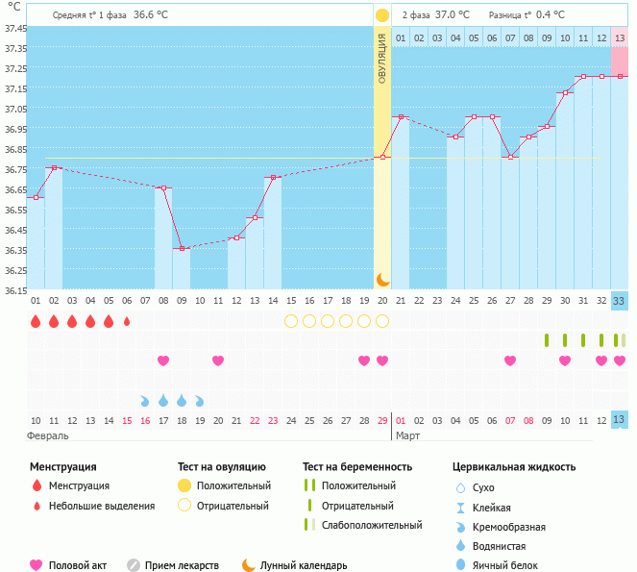Select the lowest temperature point on day 09
Screen dimensions: 637x572
[x=182, y=249]
